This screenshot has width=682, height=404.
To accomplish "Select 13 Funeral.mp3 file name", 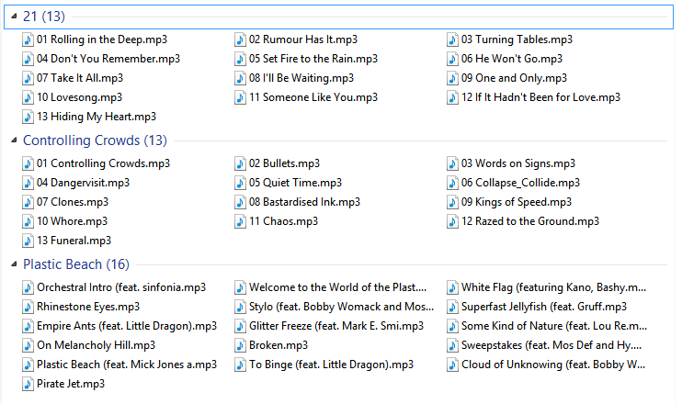I will [x=74, y=241].
